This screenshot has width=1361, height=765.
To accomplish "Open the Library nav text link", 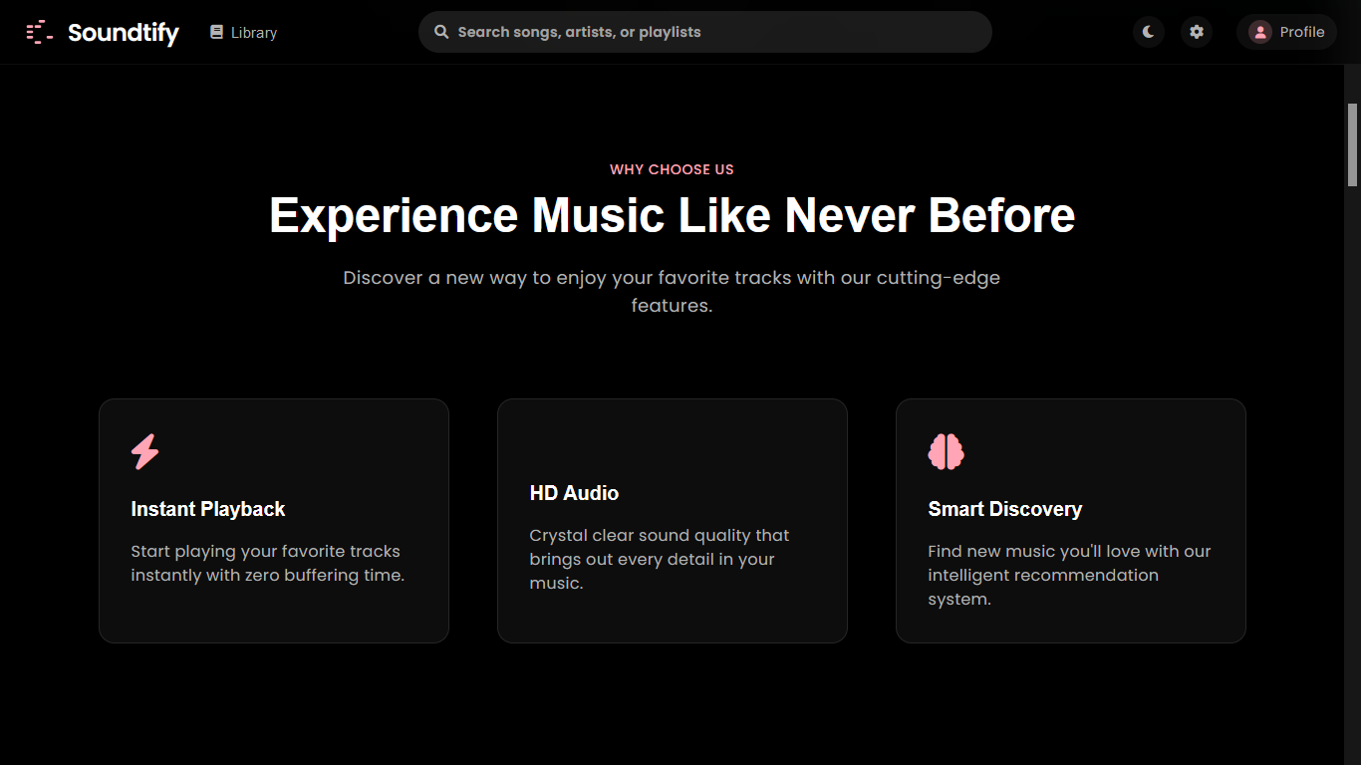I will [254, 33].
